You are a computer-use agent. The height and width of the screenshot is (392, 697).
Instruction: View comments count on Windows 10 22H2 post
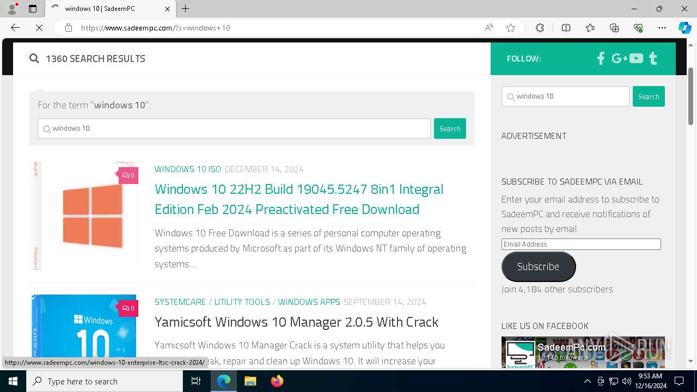[x=129, y=175]
